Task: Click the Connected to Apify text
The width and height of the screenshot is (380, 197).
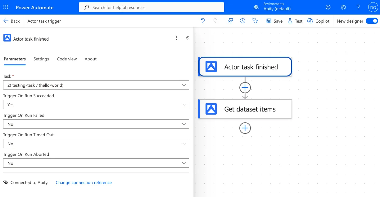Action: point(29,182)
